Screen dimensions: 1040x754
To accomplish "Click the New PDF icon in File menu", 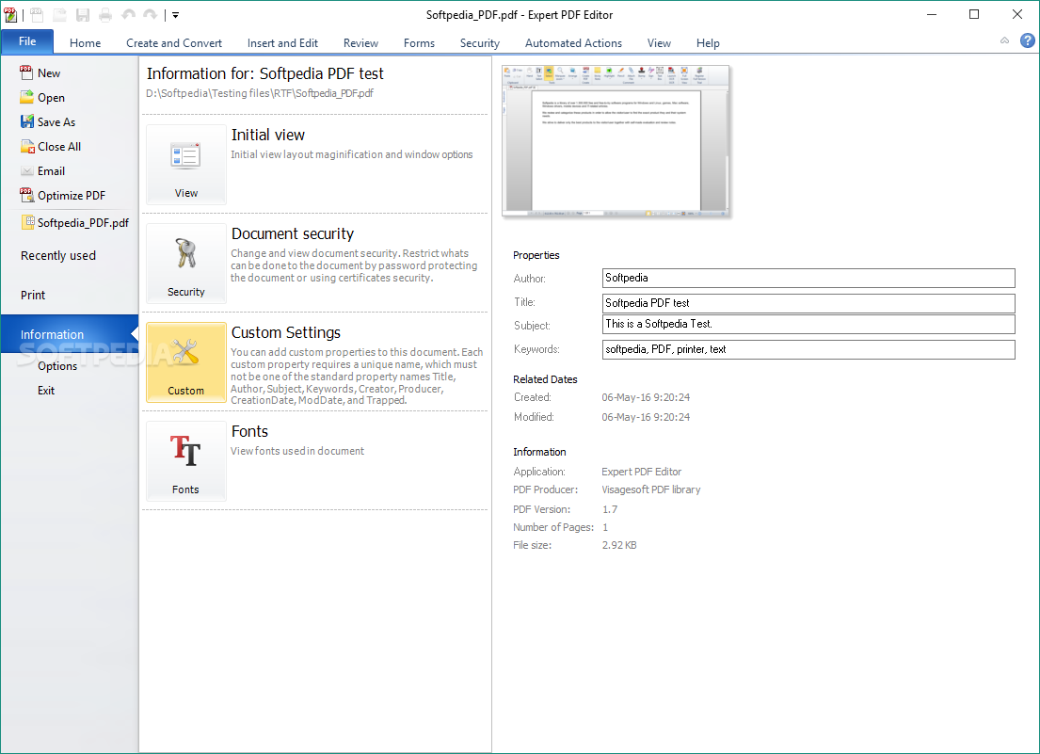I will (x=26, y=72).
